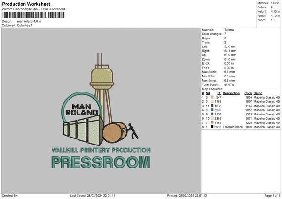The height and width of the screenshot is (199, 282).
Task: Click the Max Stitch value 6.7 mm
Action: tap(229, 72)
